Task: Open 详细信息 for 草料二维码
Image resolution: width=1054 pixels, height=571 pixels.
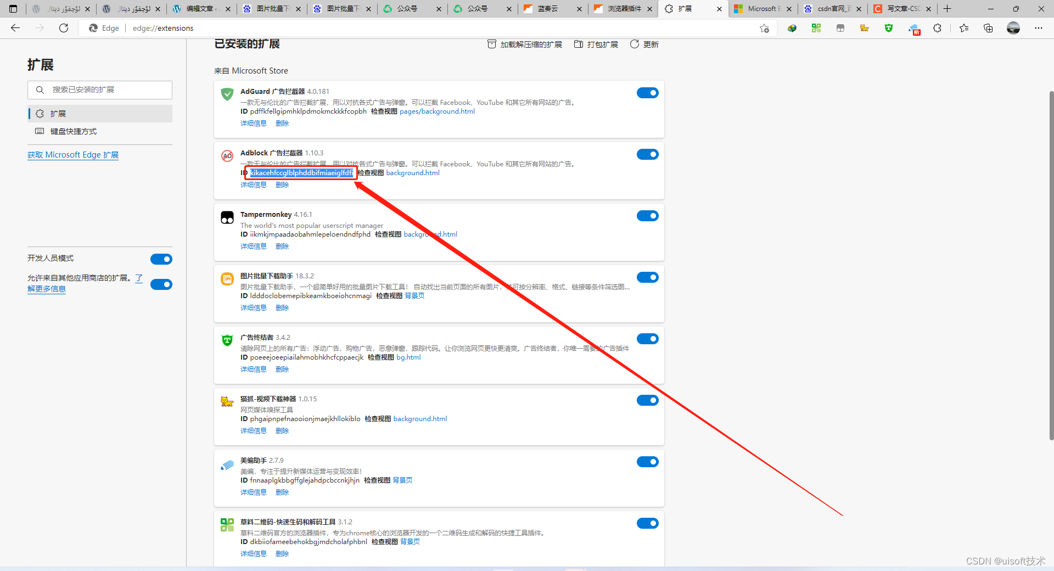Action: pyautogui.click(x=254, y=554)
